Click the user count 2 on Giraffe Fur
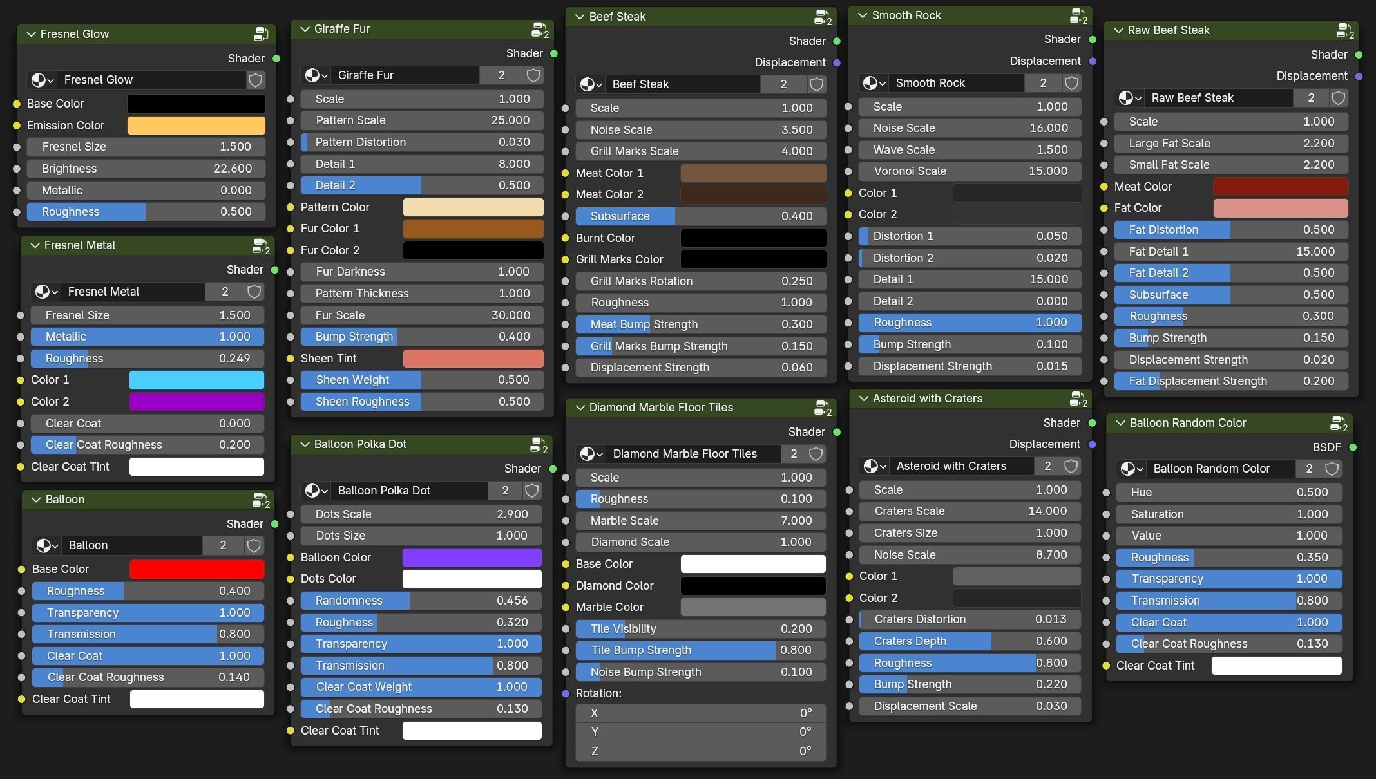Screen dimensions: 1376x779 pyautogui.click(x=501, y=75)
